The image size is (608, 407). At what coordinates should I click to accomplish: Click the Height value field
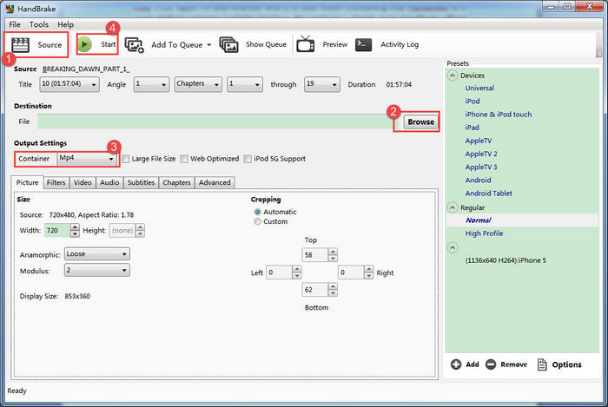point(122,231)
